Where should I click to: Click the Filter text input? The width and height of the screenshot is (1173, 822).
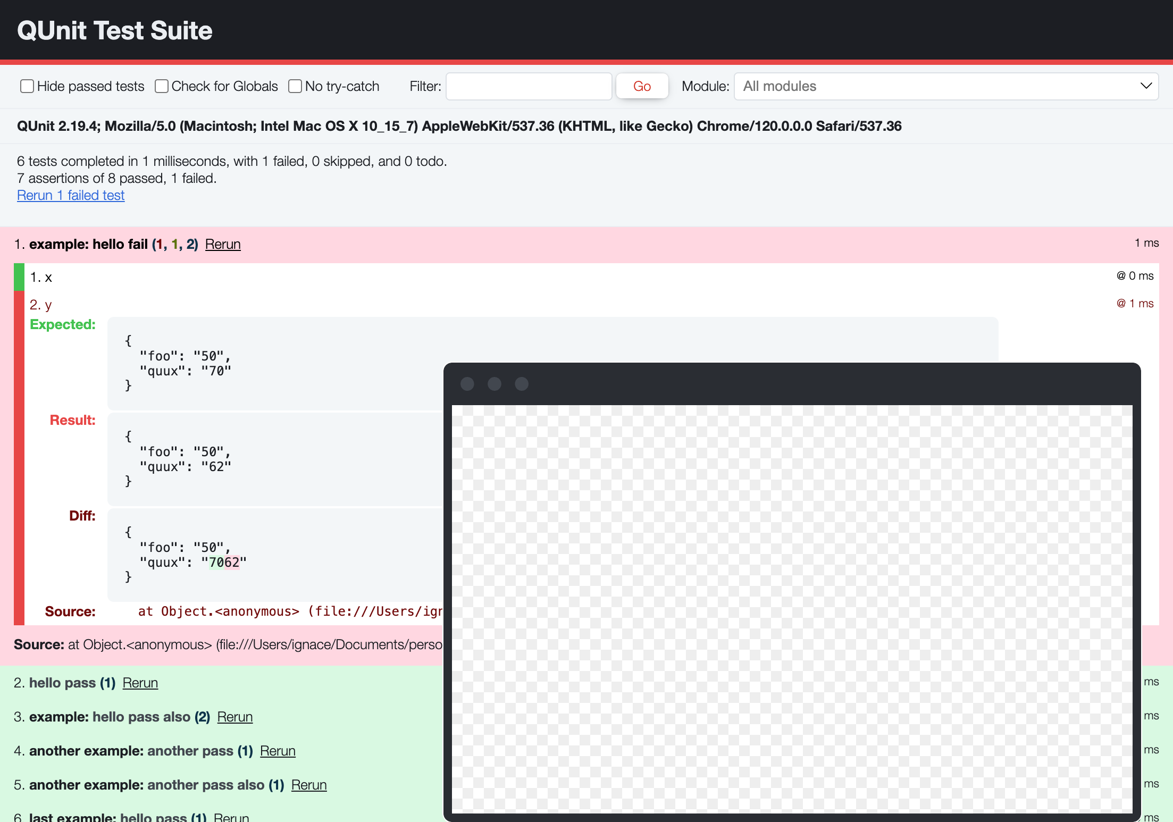coord(529,86)
